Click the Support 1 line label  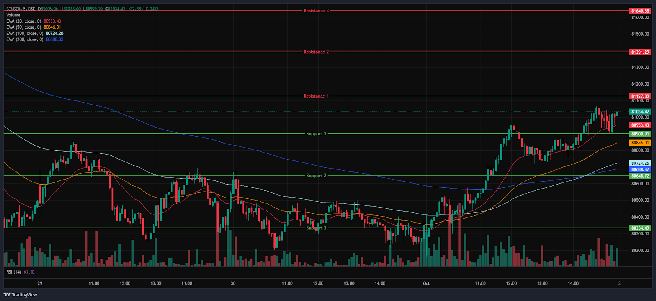tap(316, 134)
